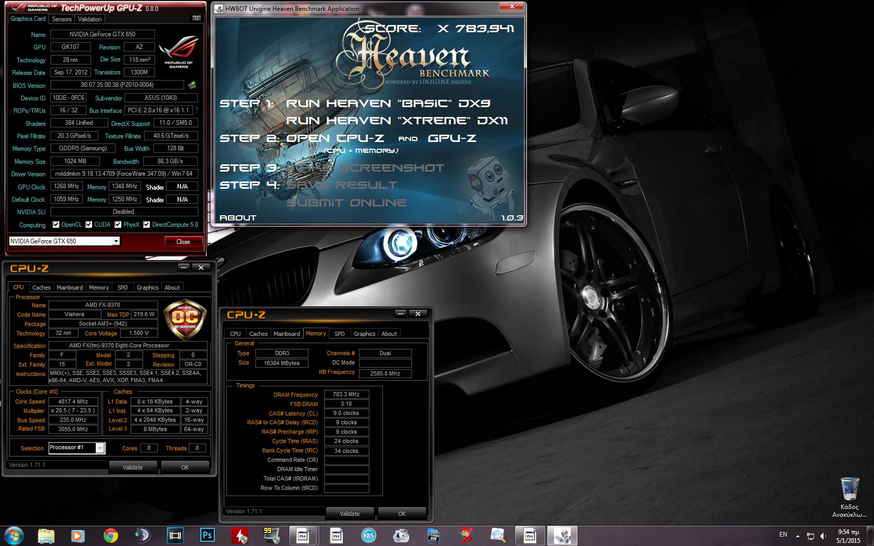Open Google Chrome from the taskbar
This screenshot has height=546, width=874.
(x=110, y=536)
